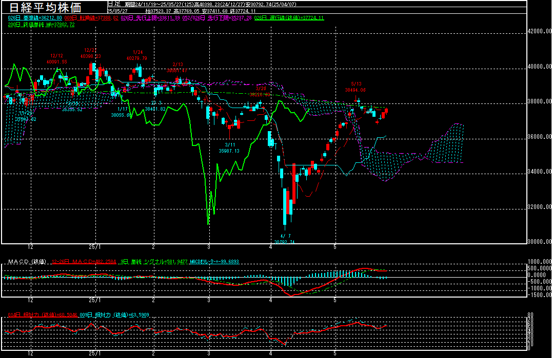The image size is (552, 358).
Task: Click the daily high 高37769.05
Action: [186, 11]
